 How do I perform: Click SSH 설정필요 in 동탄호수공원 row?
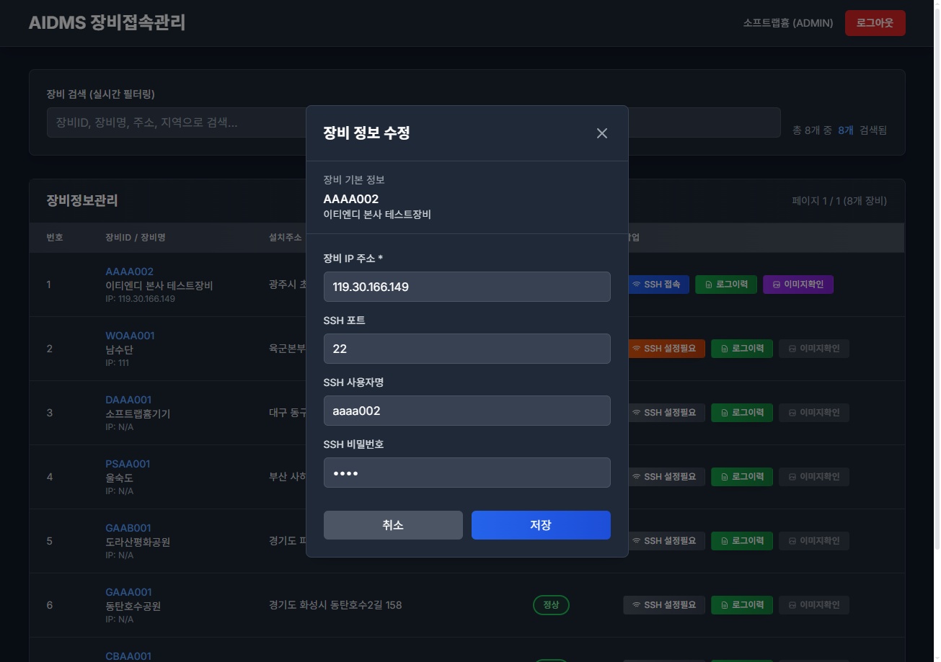(664, 605)
